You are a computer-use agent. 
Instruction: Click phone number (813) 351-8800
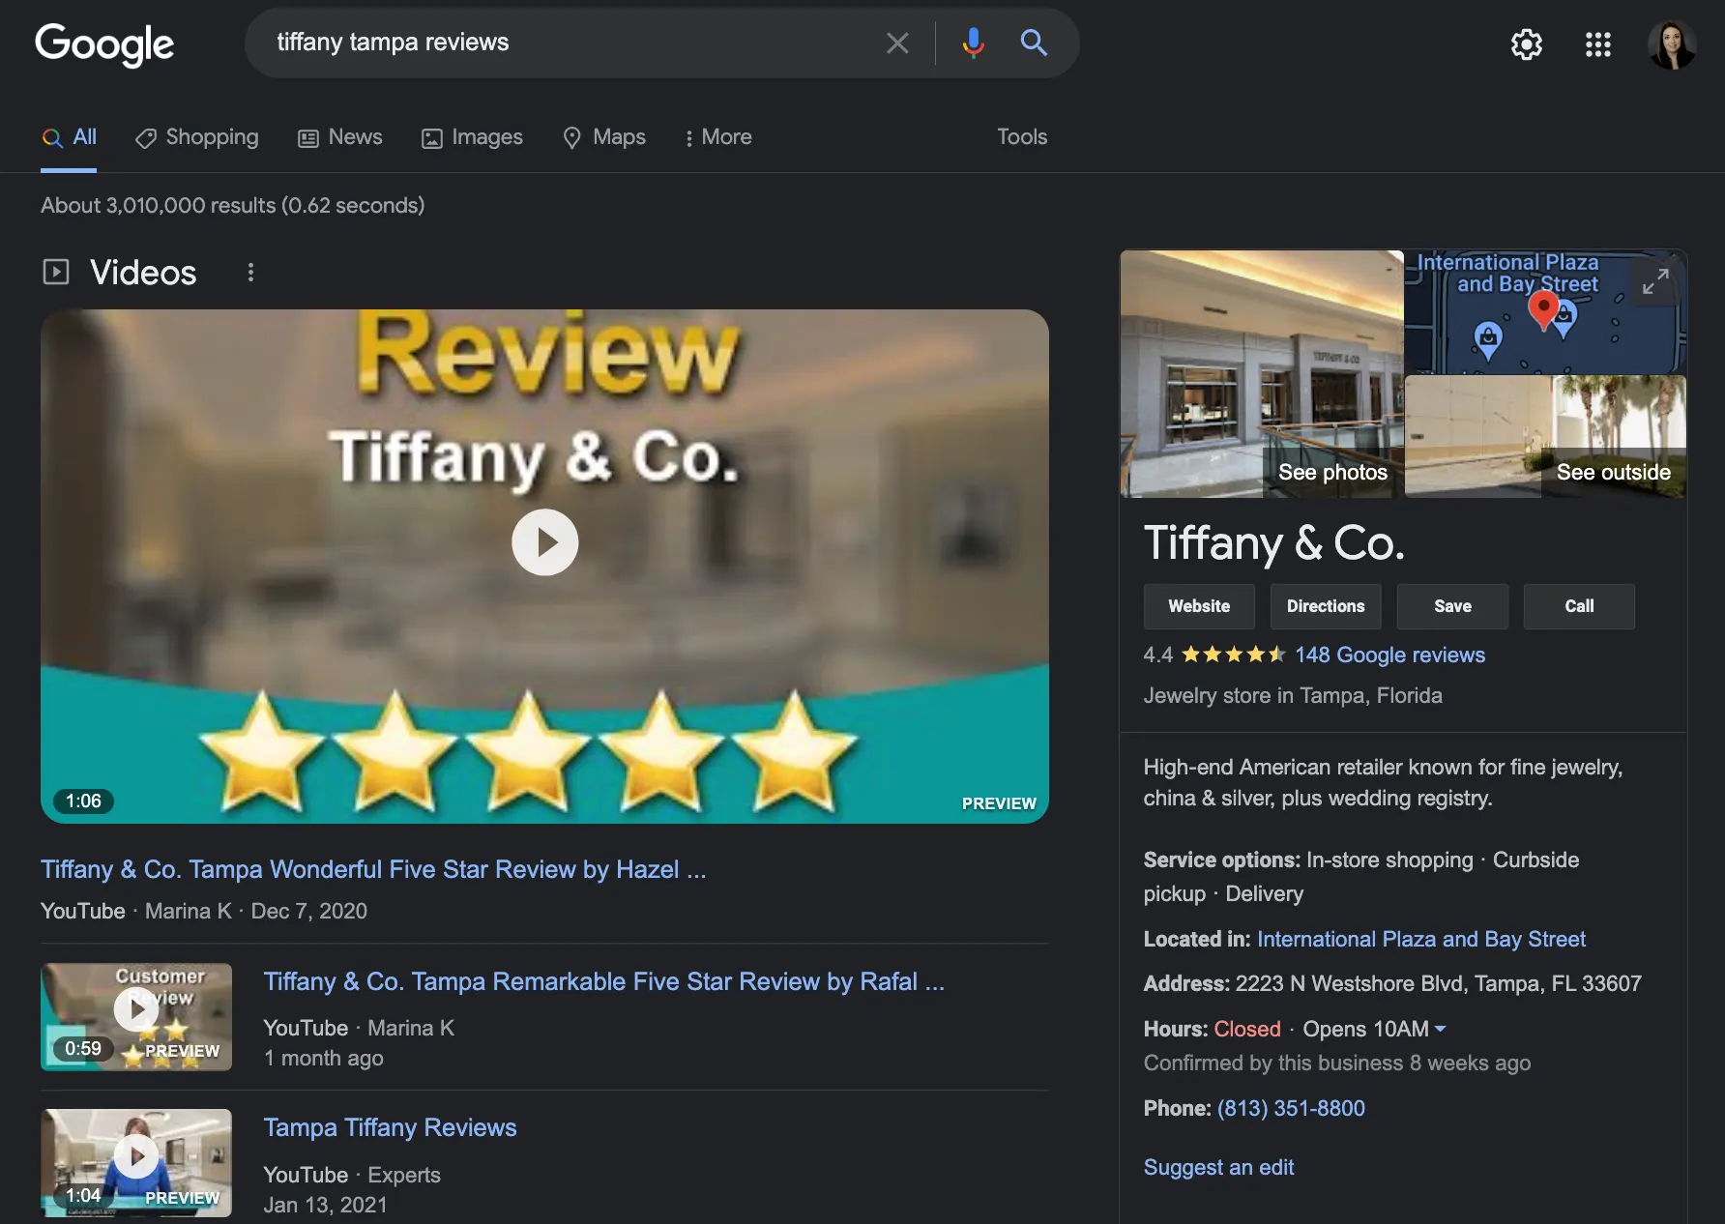1291,1108
